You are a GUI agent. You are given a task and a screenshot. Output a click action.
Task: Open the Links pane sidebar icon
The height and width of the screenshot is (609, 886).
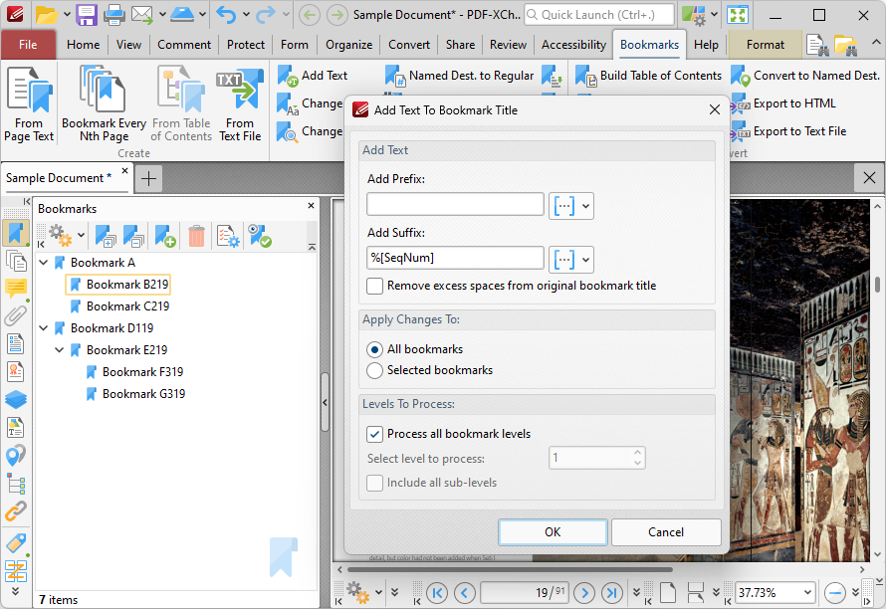coord(15,511)
